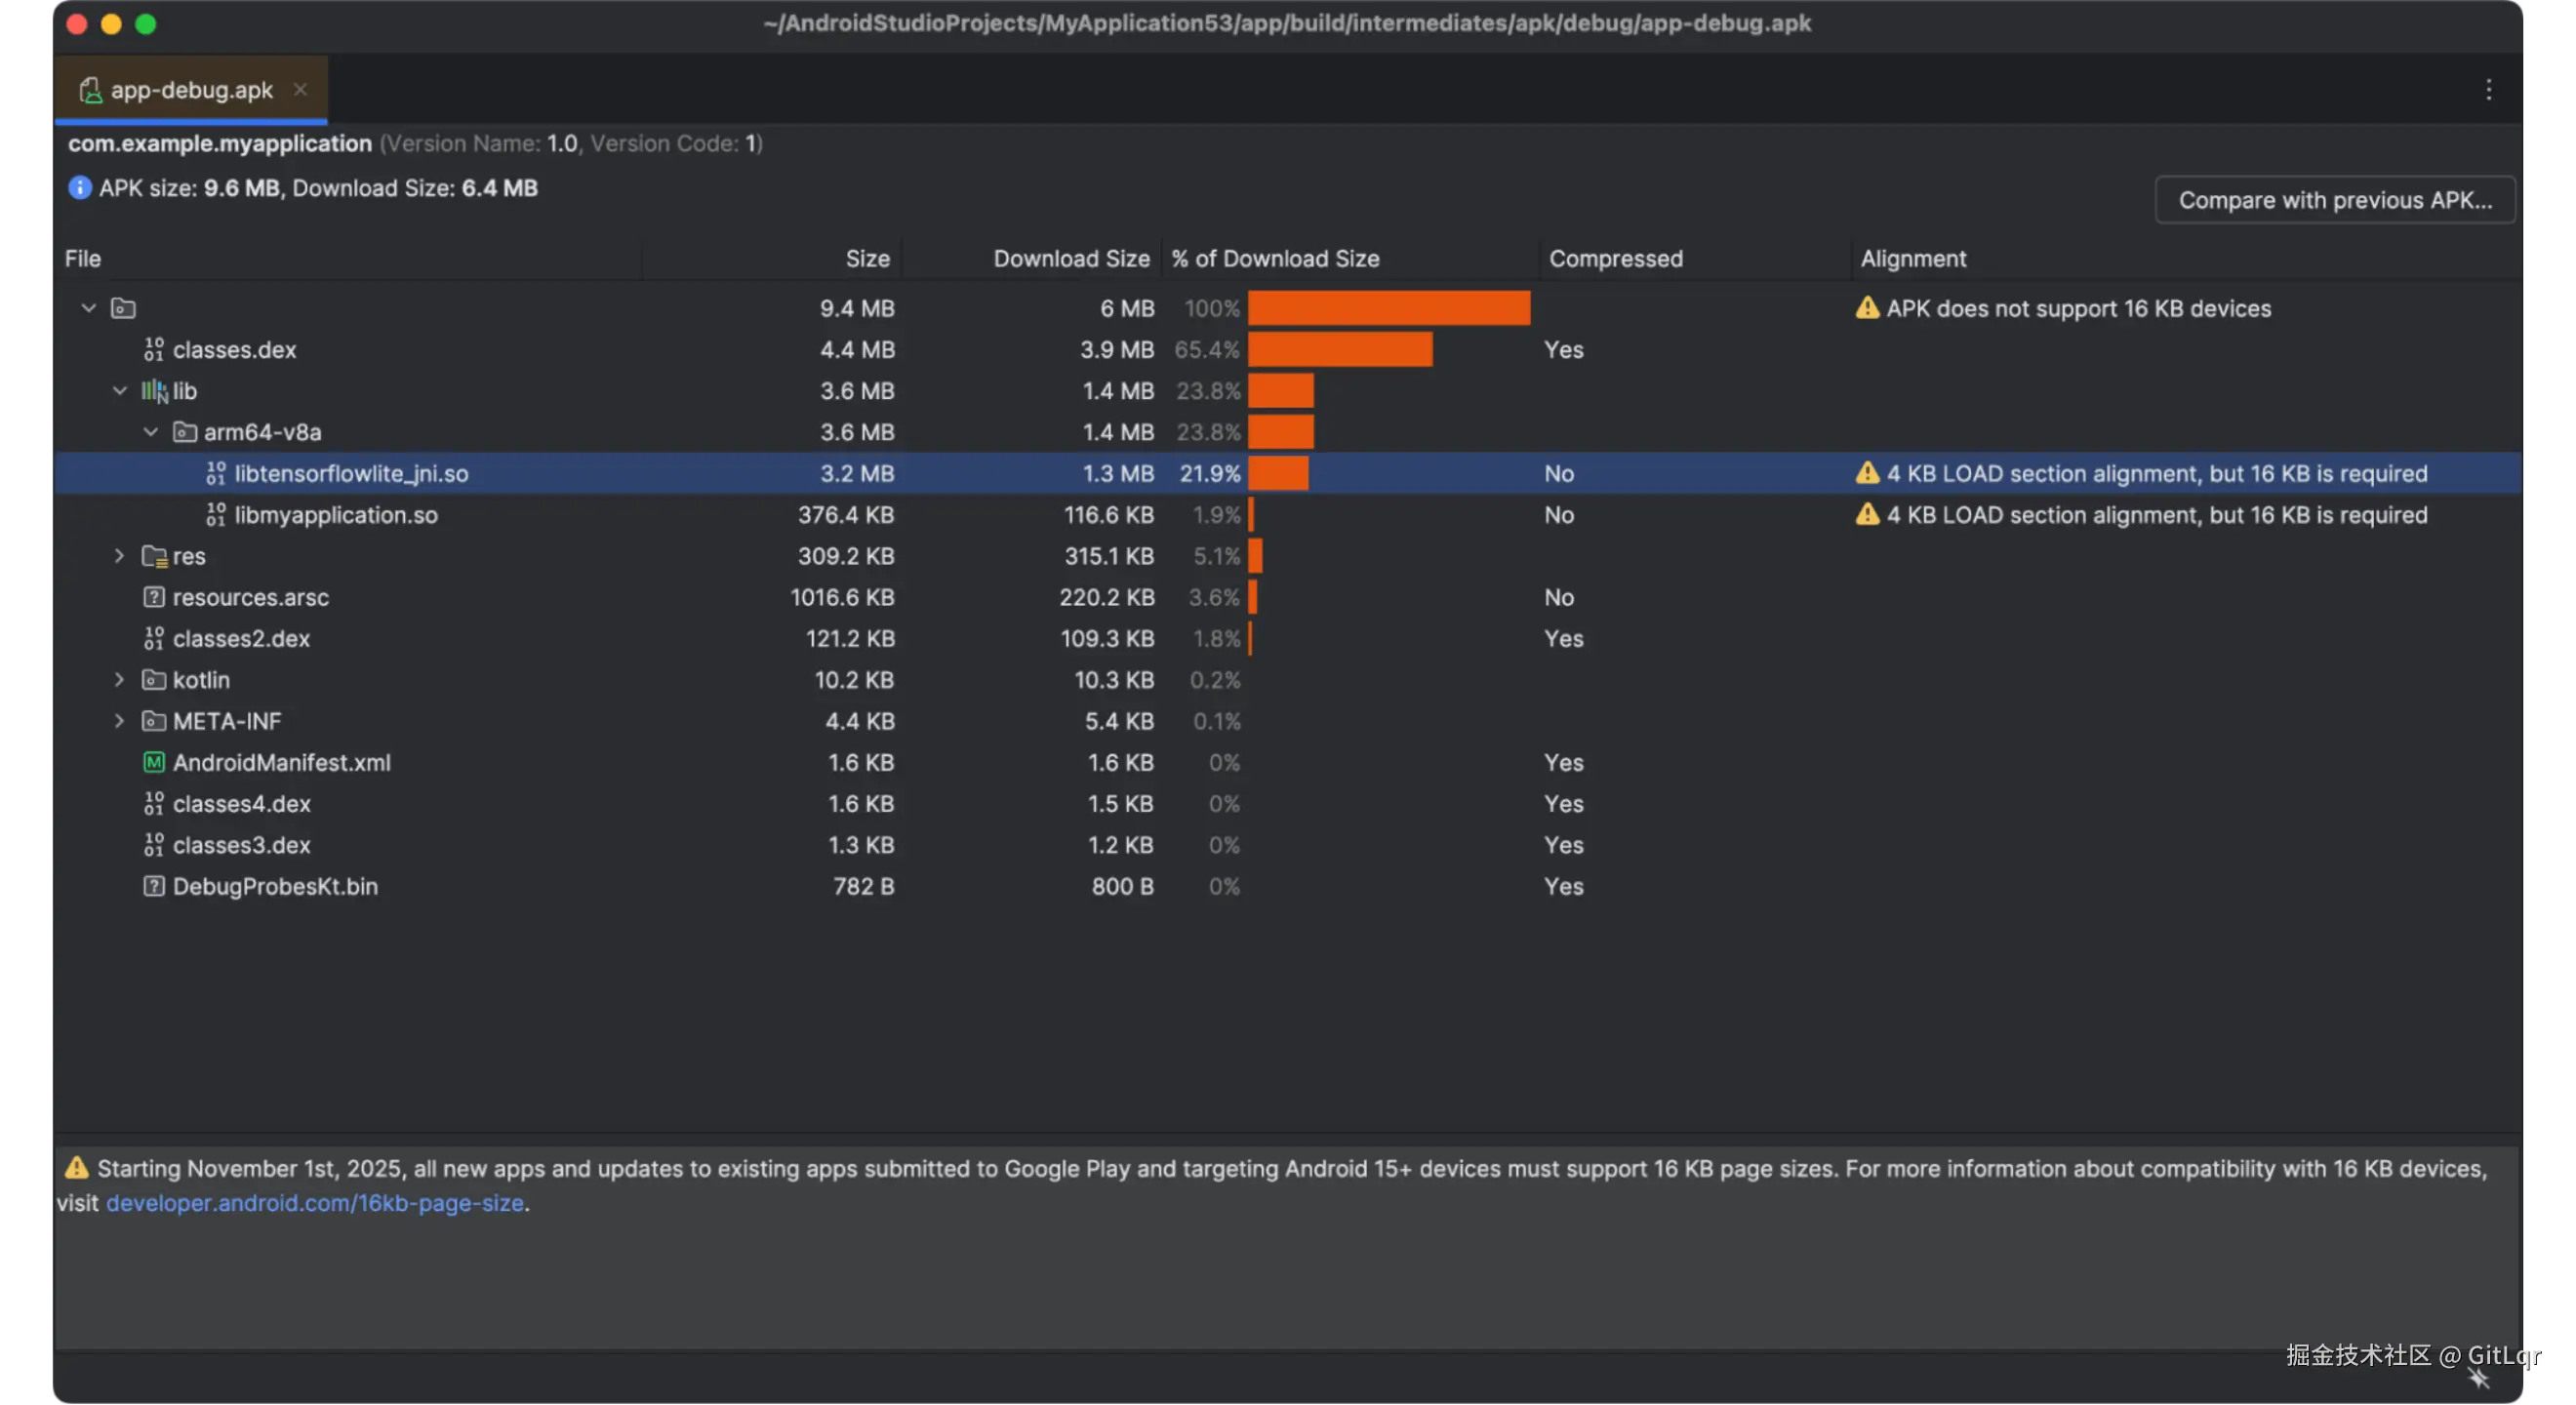Click the DebugProbesKt.bin file name
This screenshot has height=1405, width=2576.
coord(275,886)
